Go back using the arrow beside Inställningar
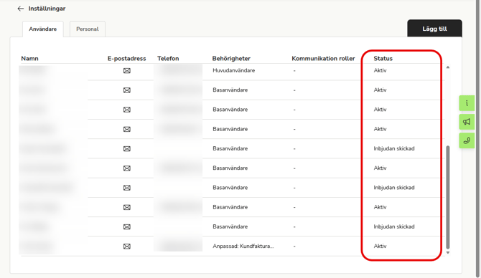The image size is (481, 278). point(21,9)
